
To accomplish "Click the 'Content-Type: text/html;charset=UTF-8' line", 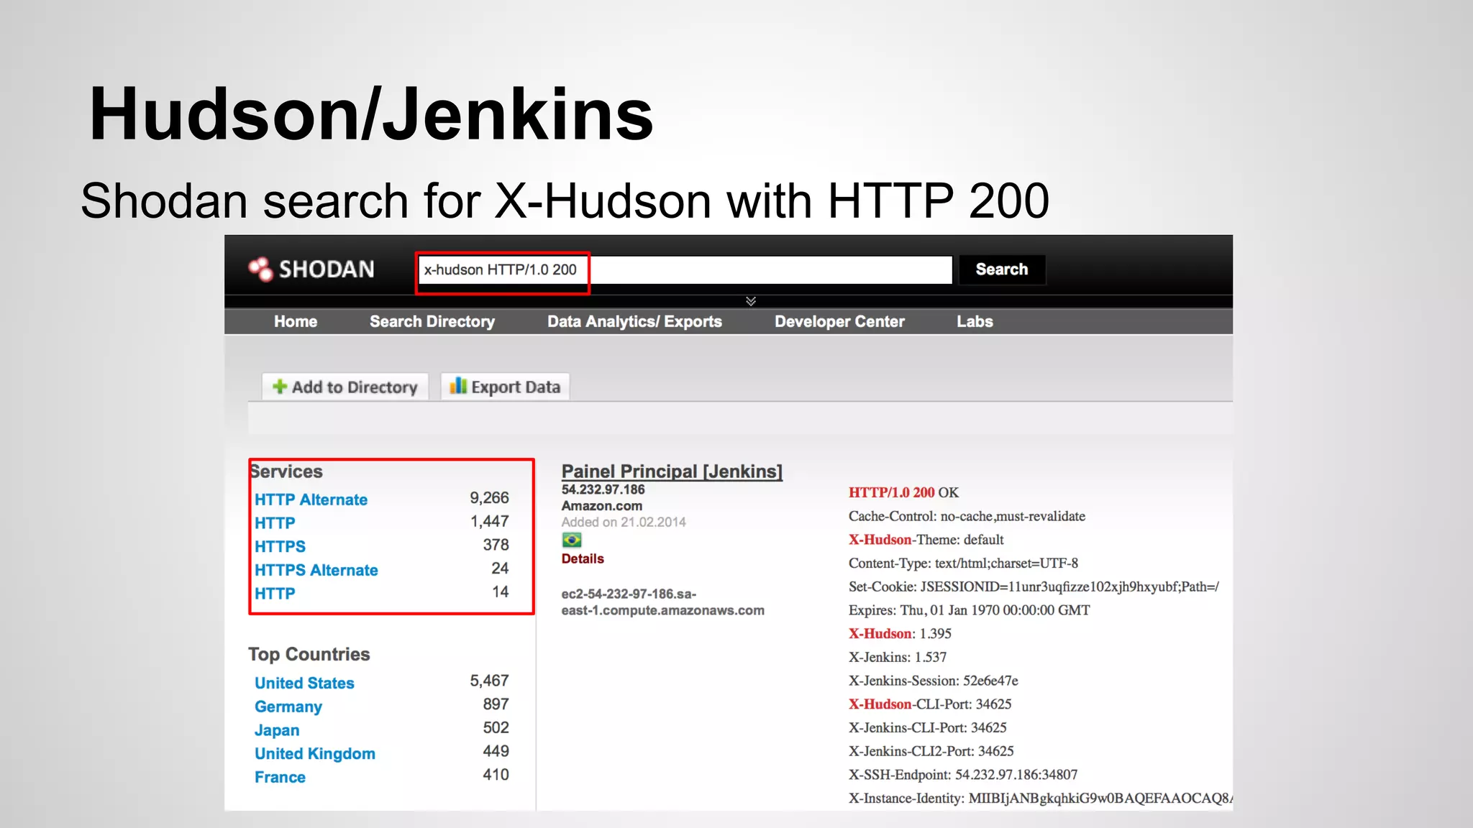I will coord(964,563).
